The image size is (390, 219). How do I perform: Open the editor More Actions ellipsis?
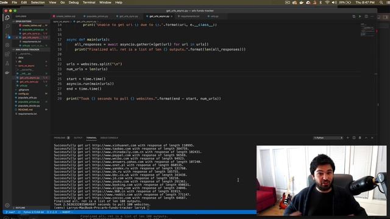[x=372, y=16]
